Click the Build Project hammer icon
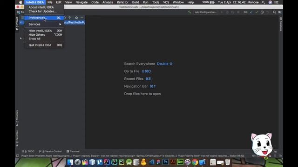298x167 pixels. coord(190,12)
